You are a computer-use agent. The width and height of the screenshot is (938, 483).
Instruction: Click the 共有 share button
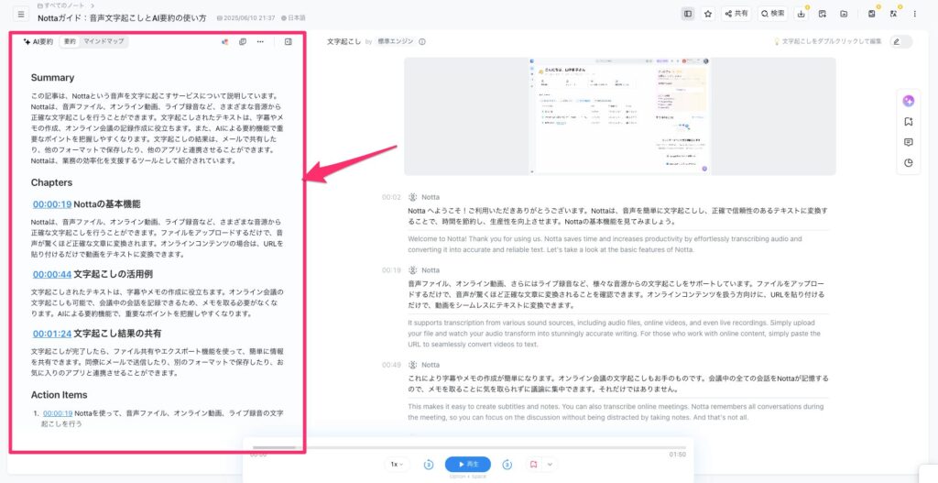click(x=736, y=14)
